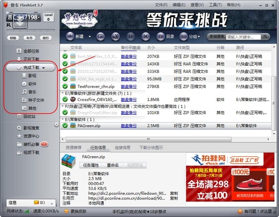Select 正在下载 in the sidebar

point(31,59)
